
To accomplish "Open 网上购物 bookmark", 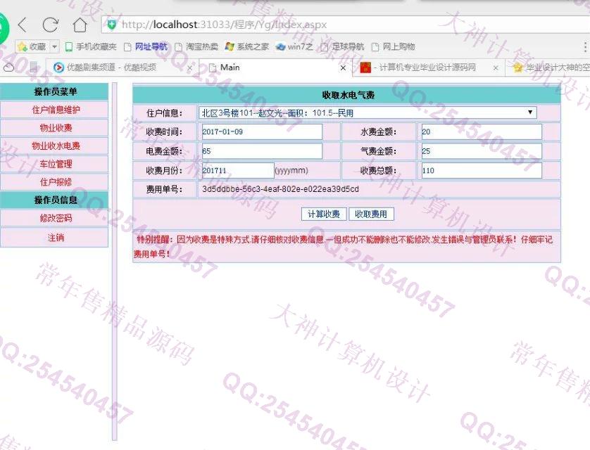I will click(x=393, y=46).
